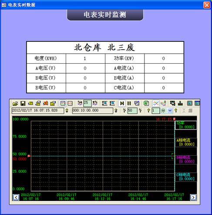Click the 电度 value 1 cell
Viewport: 212px width, 215px height.
85,58
